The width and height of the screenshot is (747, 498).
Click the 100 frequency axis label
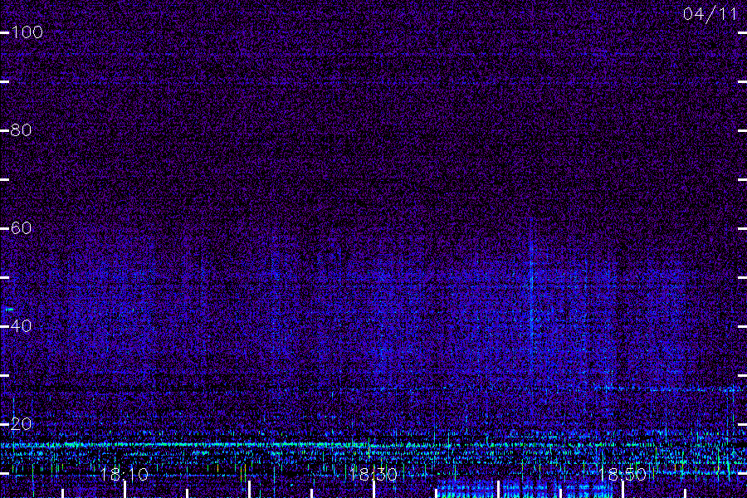coord(27,32)
